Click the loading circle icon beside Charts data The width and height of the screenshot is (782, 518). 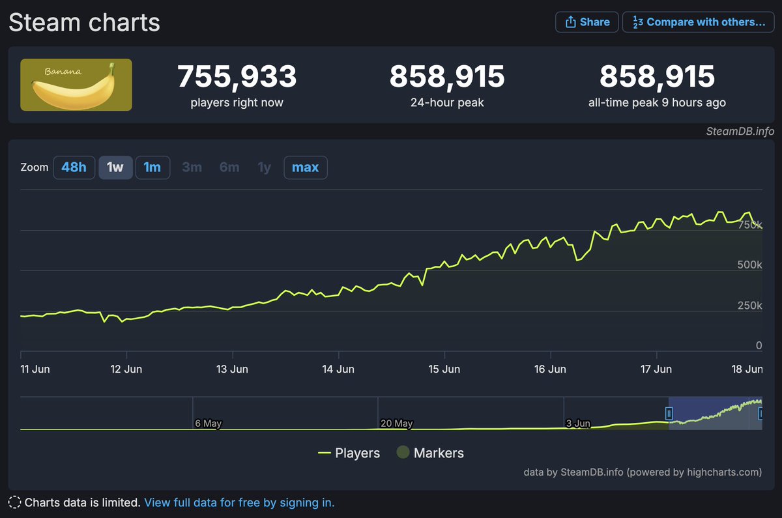(x=14, y=502)
